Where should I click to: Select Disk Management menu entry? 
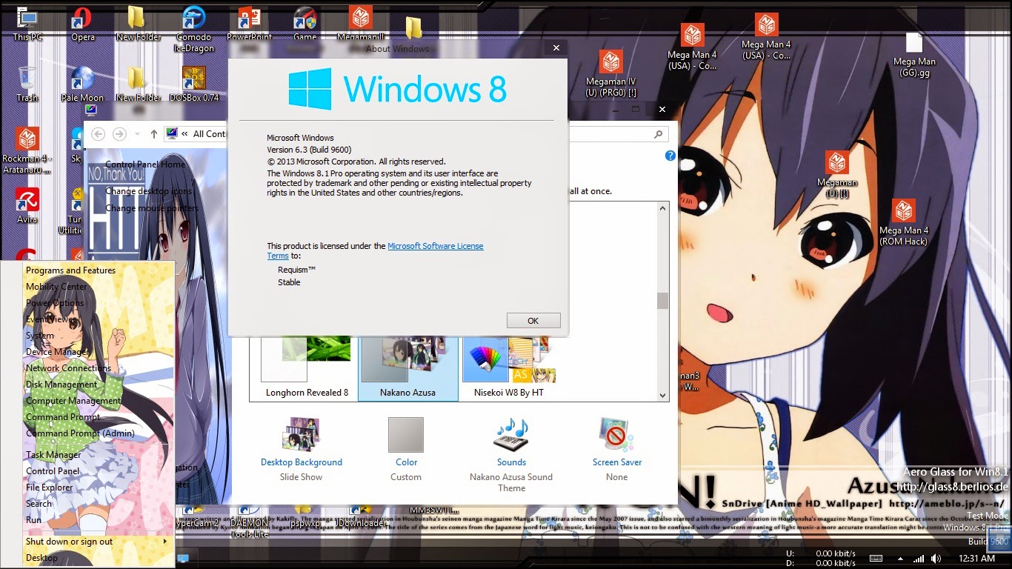[x=61, y=385]
